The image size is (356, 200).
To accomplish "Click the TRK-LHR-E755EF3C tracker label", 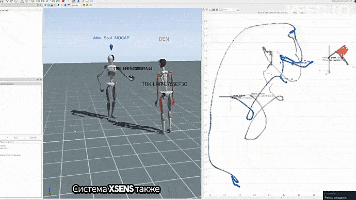I will 165,84.
